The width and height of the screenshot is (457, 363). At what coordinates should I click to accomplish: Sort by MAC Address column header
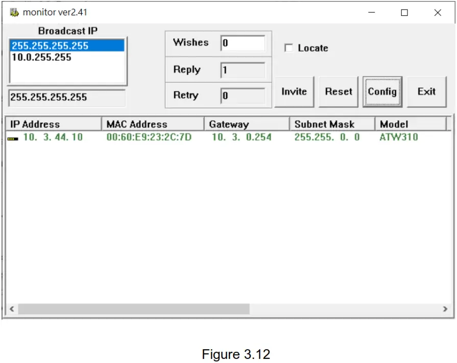(x=153, y=124)
